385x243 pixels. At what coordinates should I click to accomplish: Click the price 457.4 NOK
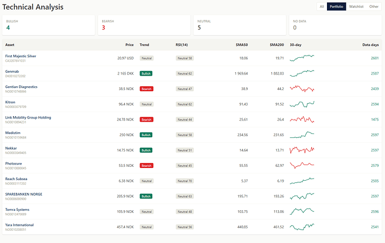[x=125, y=227]
